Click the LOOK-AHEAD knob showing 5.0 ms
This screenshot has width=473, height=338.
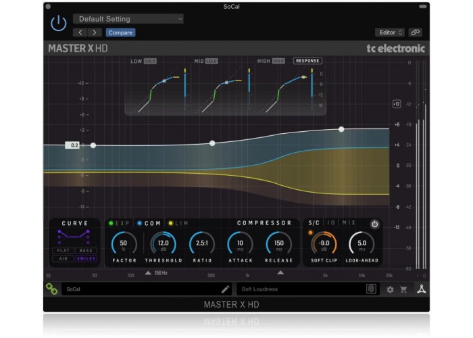(362, 244)
